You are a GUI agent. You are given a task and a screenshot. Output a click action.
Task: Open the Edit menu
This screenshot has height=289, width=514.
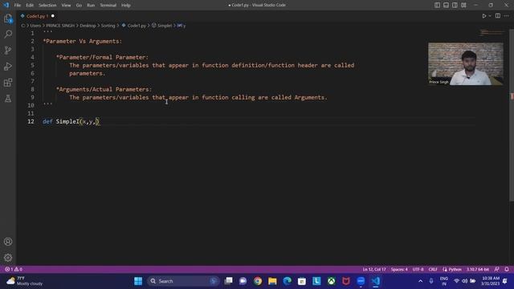[30, 6]
